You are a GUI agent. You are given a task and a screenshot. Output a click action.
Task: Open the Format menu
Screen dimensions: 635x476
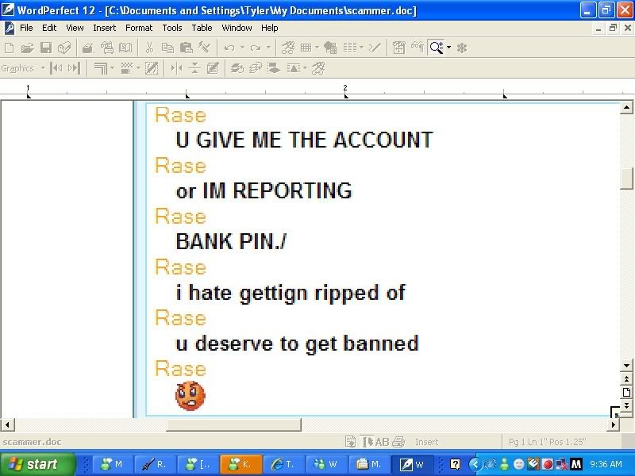[139, 28]
